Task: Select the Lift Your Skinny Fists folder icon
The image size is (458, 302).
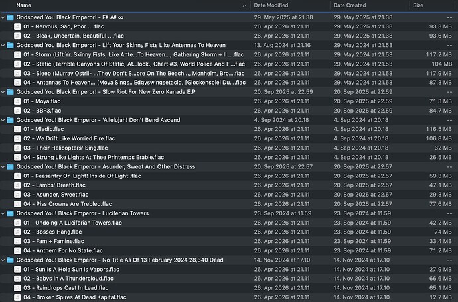Action: pyautogui.click(x=10, y=45)
